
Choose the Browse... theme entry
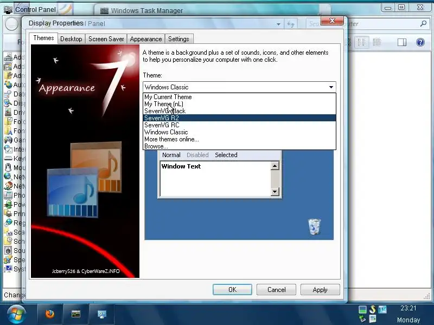239,146
